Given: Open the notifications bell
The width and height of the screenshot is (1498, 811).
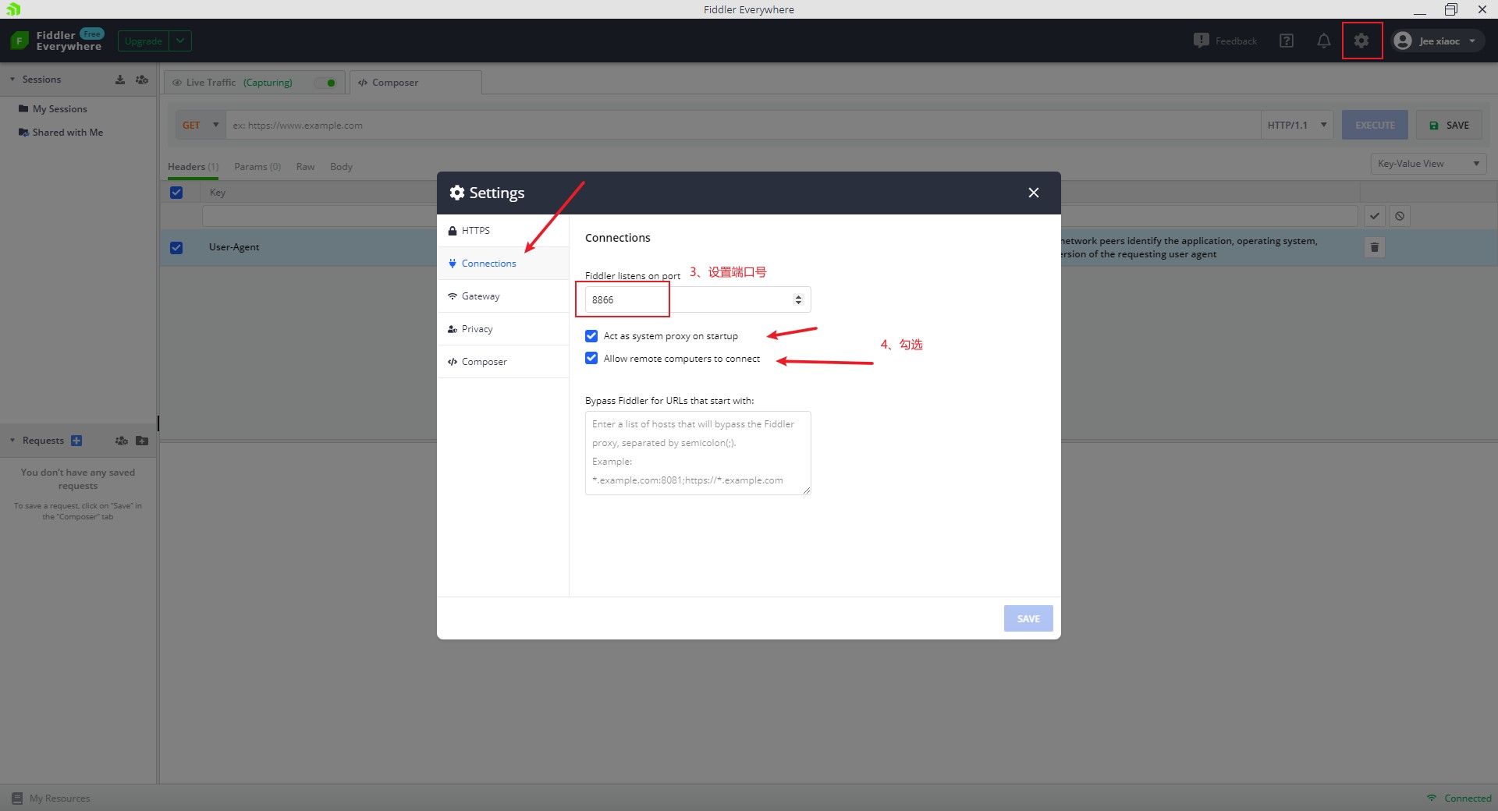Looking at the screenshot, I should point(1324,41).
